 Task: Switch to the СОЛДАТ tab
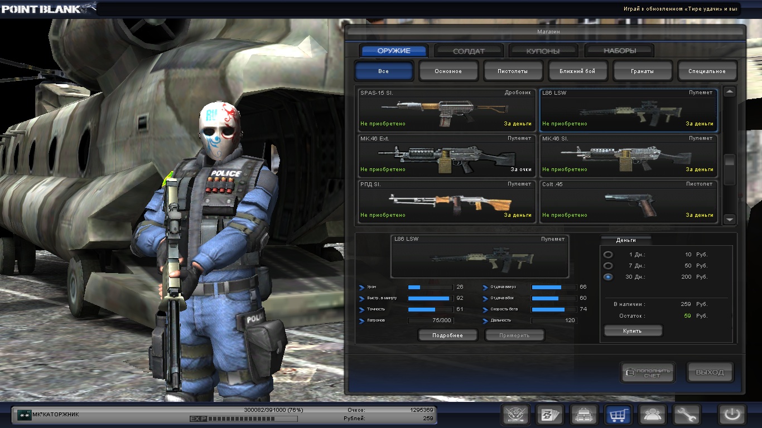tap(469, 51)
